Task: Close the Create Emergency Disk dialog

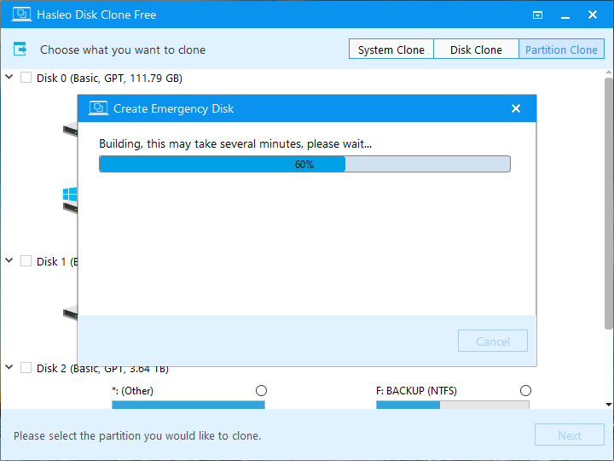Action: pyautogui.click(x=516, y=108)
